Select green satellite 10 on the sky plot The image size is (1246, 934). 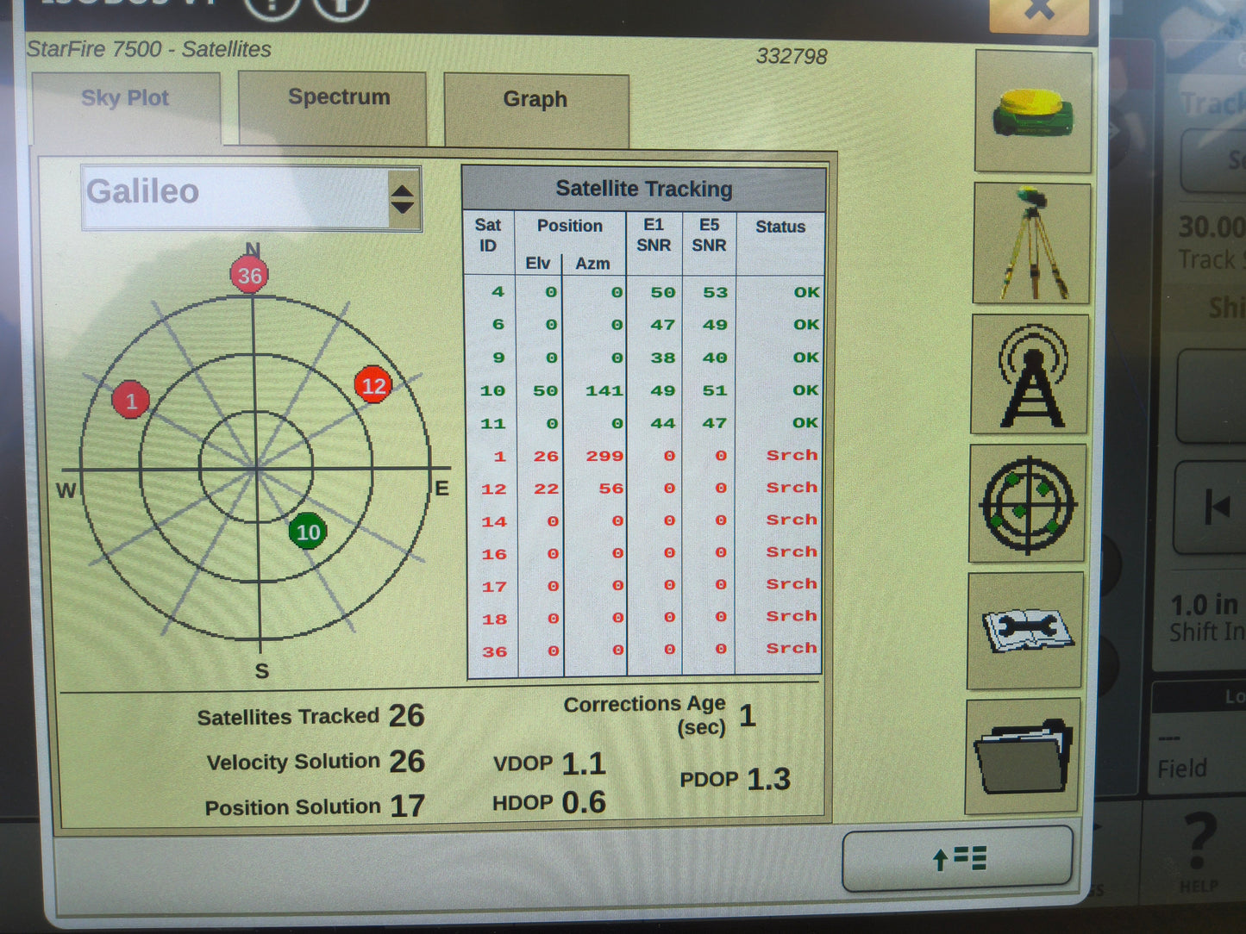coord(308,532)
